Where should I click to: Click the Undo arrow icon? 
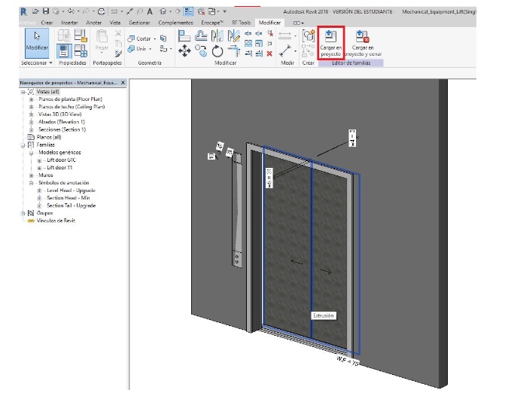point(71,12)
